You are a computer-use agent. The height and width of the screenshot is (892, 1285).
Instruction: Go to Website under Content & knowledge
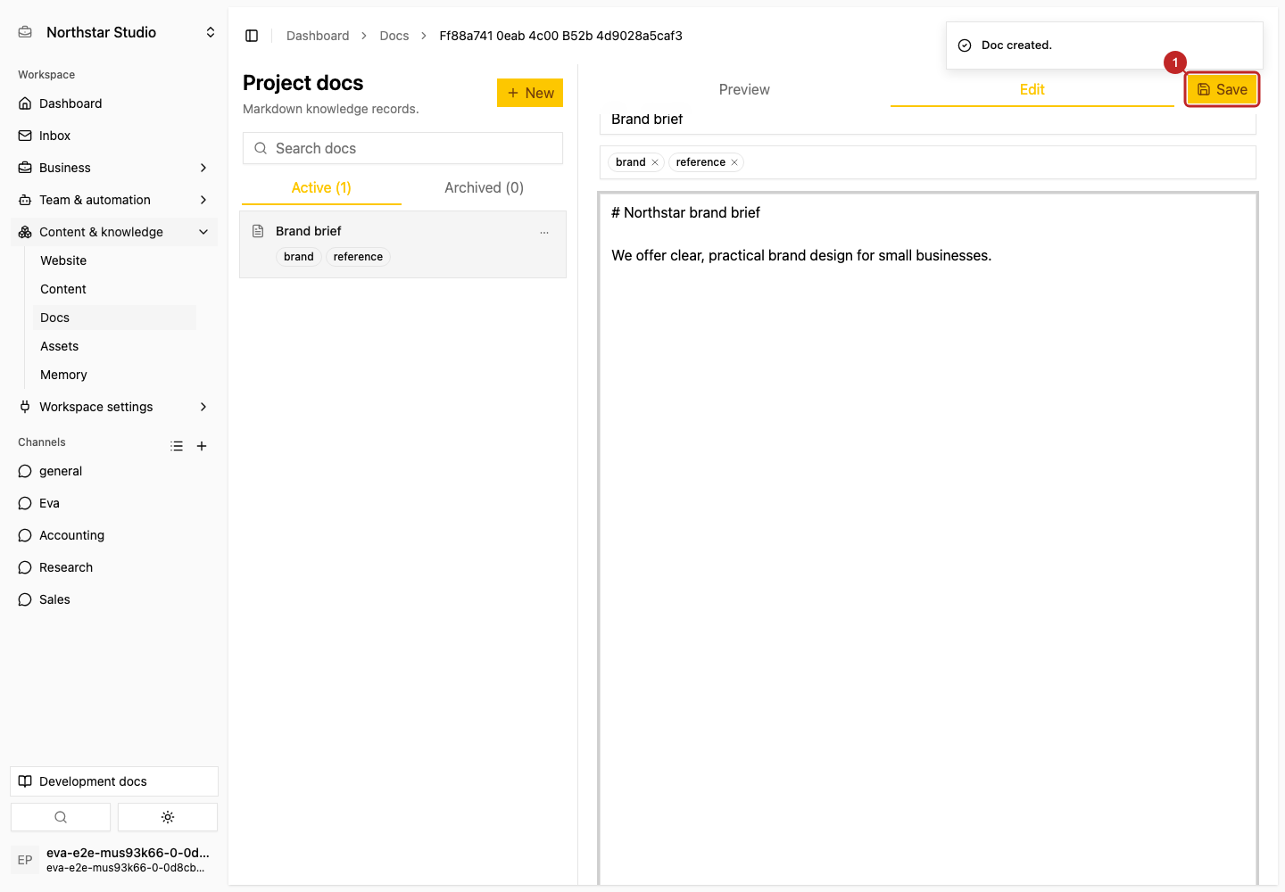coord(114,260)
